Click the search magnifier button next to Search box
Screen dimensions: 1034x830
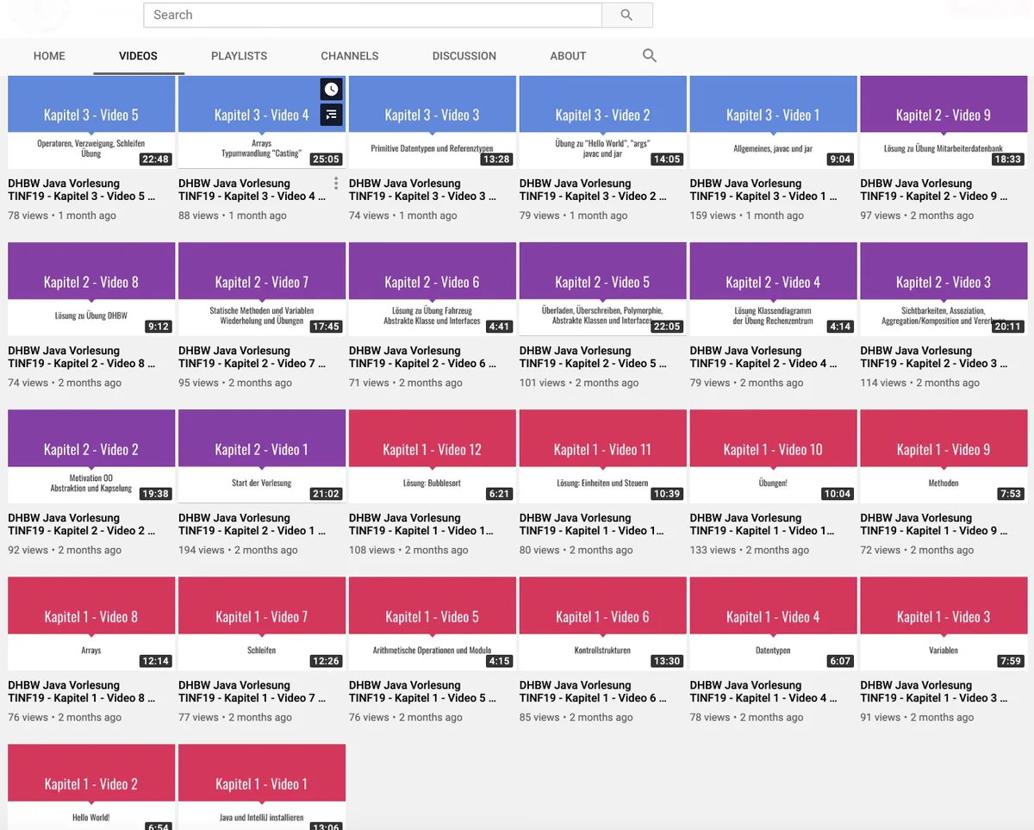coord(626,15)
